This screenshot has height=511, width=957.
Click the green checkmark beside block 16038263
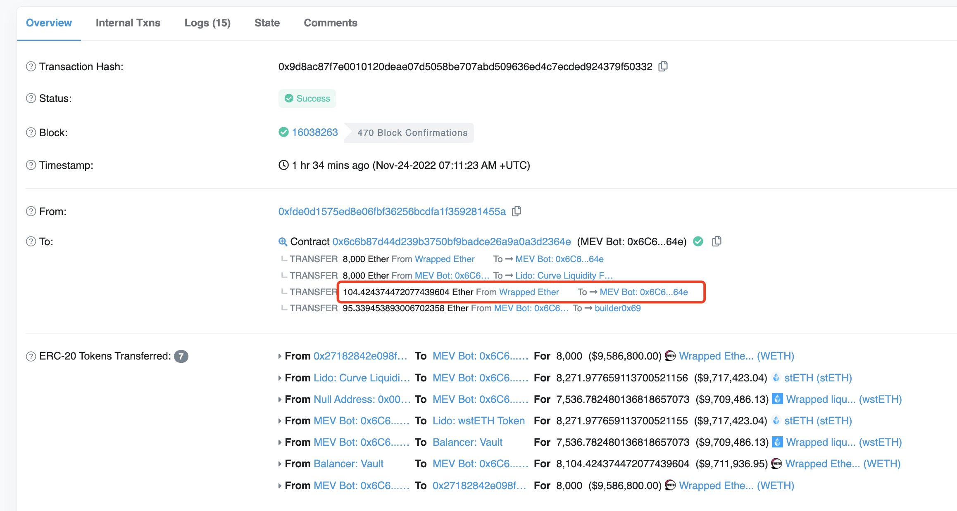(x=283, y=132)
